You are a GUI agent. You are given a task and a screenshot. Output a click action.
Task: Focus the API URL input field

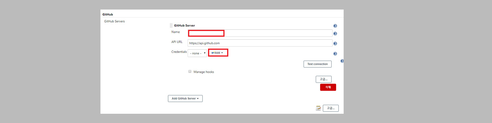click(x=260, y=43)
